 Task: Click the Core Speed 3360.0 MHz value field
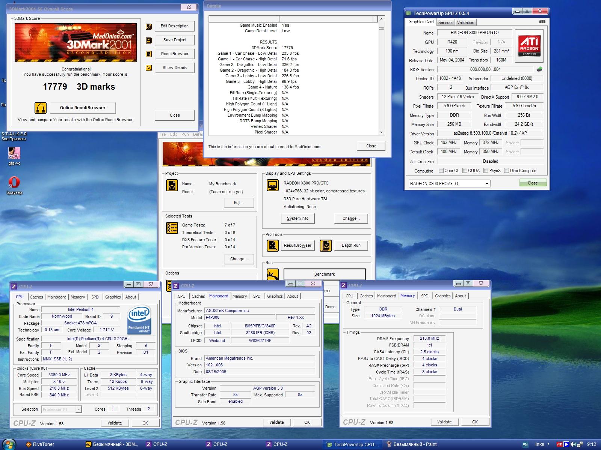[x=59, y=375]
